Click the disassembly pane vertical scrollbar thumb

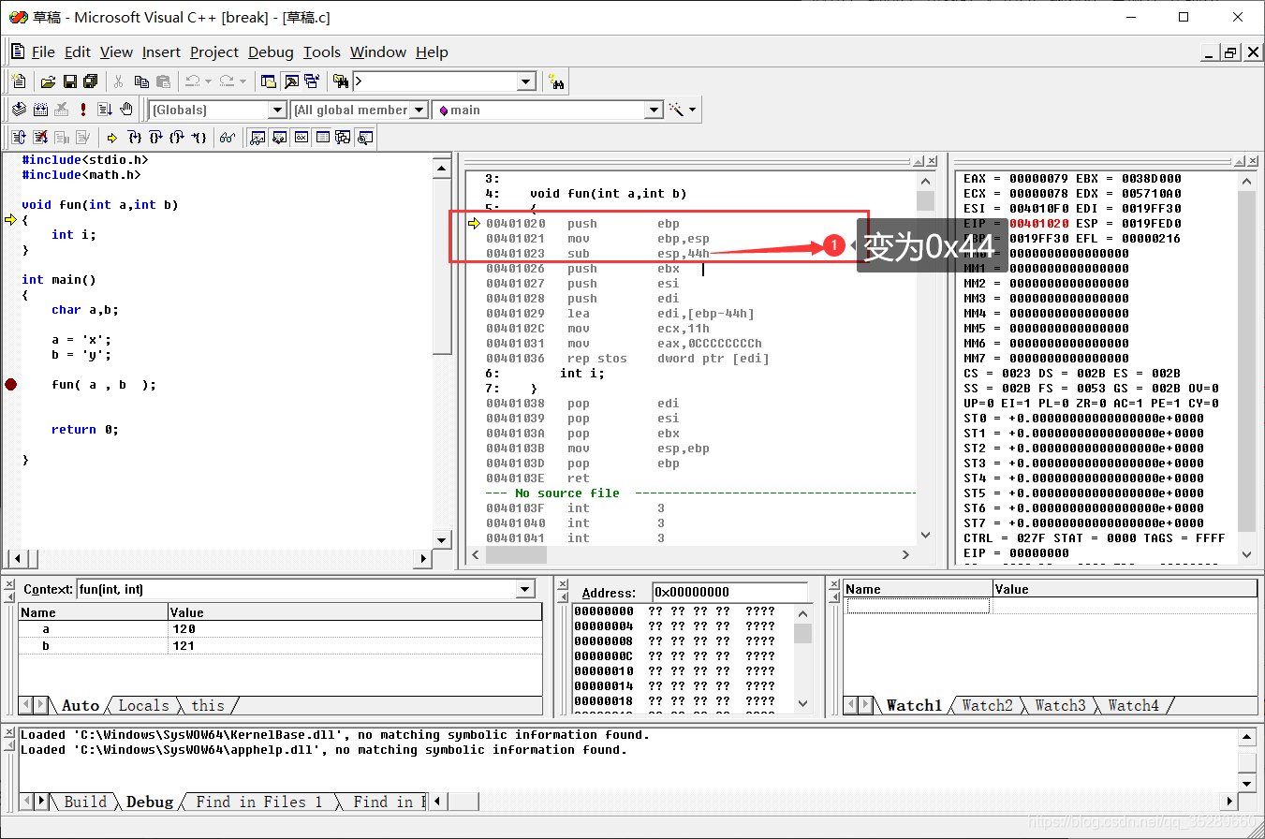925,200
